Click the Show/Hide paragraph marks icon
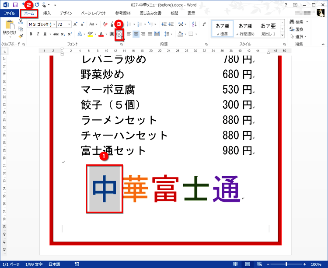Screen dimensions: 328x268 (204, 24)
